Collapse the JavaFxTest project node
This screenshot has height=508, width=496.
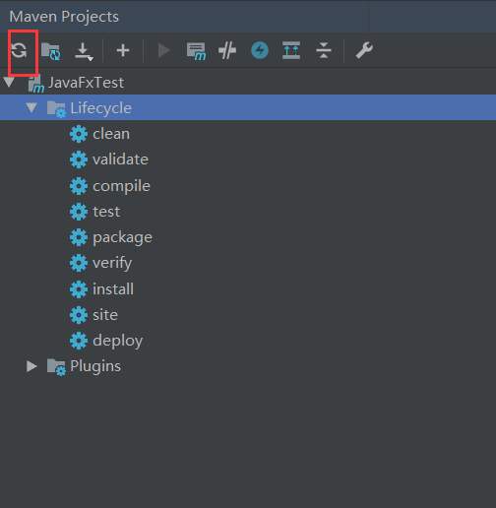pos(9,82)
